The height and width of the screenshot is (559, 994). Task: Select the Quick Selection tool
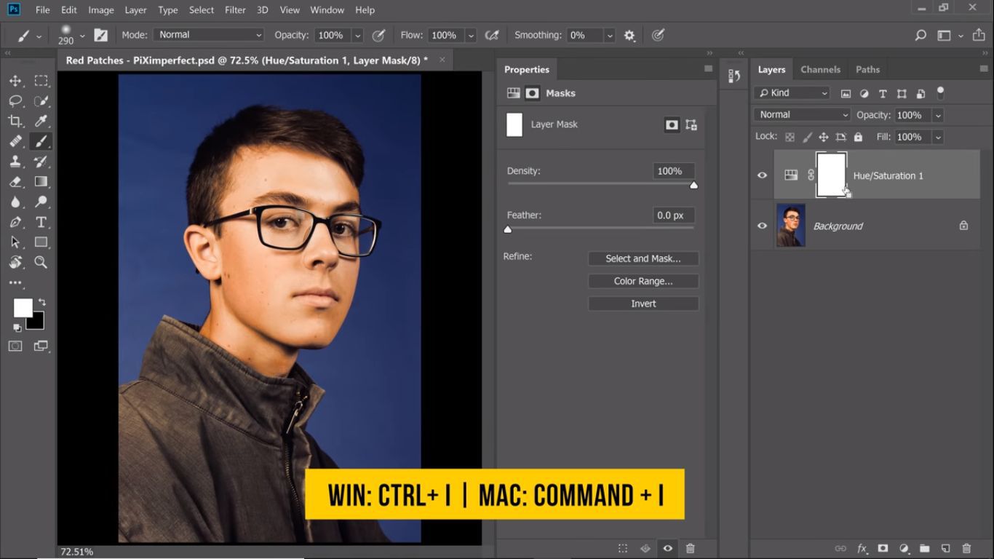pyautogui.click(x=41, y=101)
